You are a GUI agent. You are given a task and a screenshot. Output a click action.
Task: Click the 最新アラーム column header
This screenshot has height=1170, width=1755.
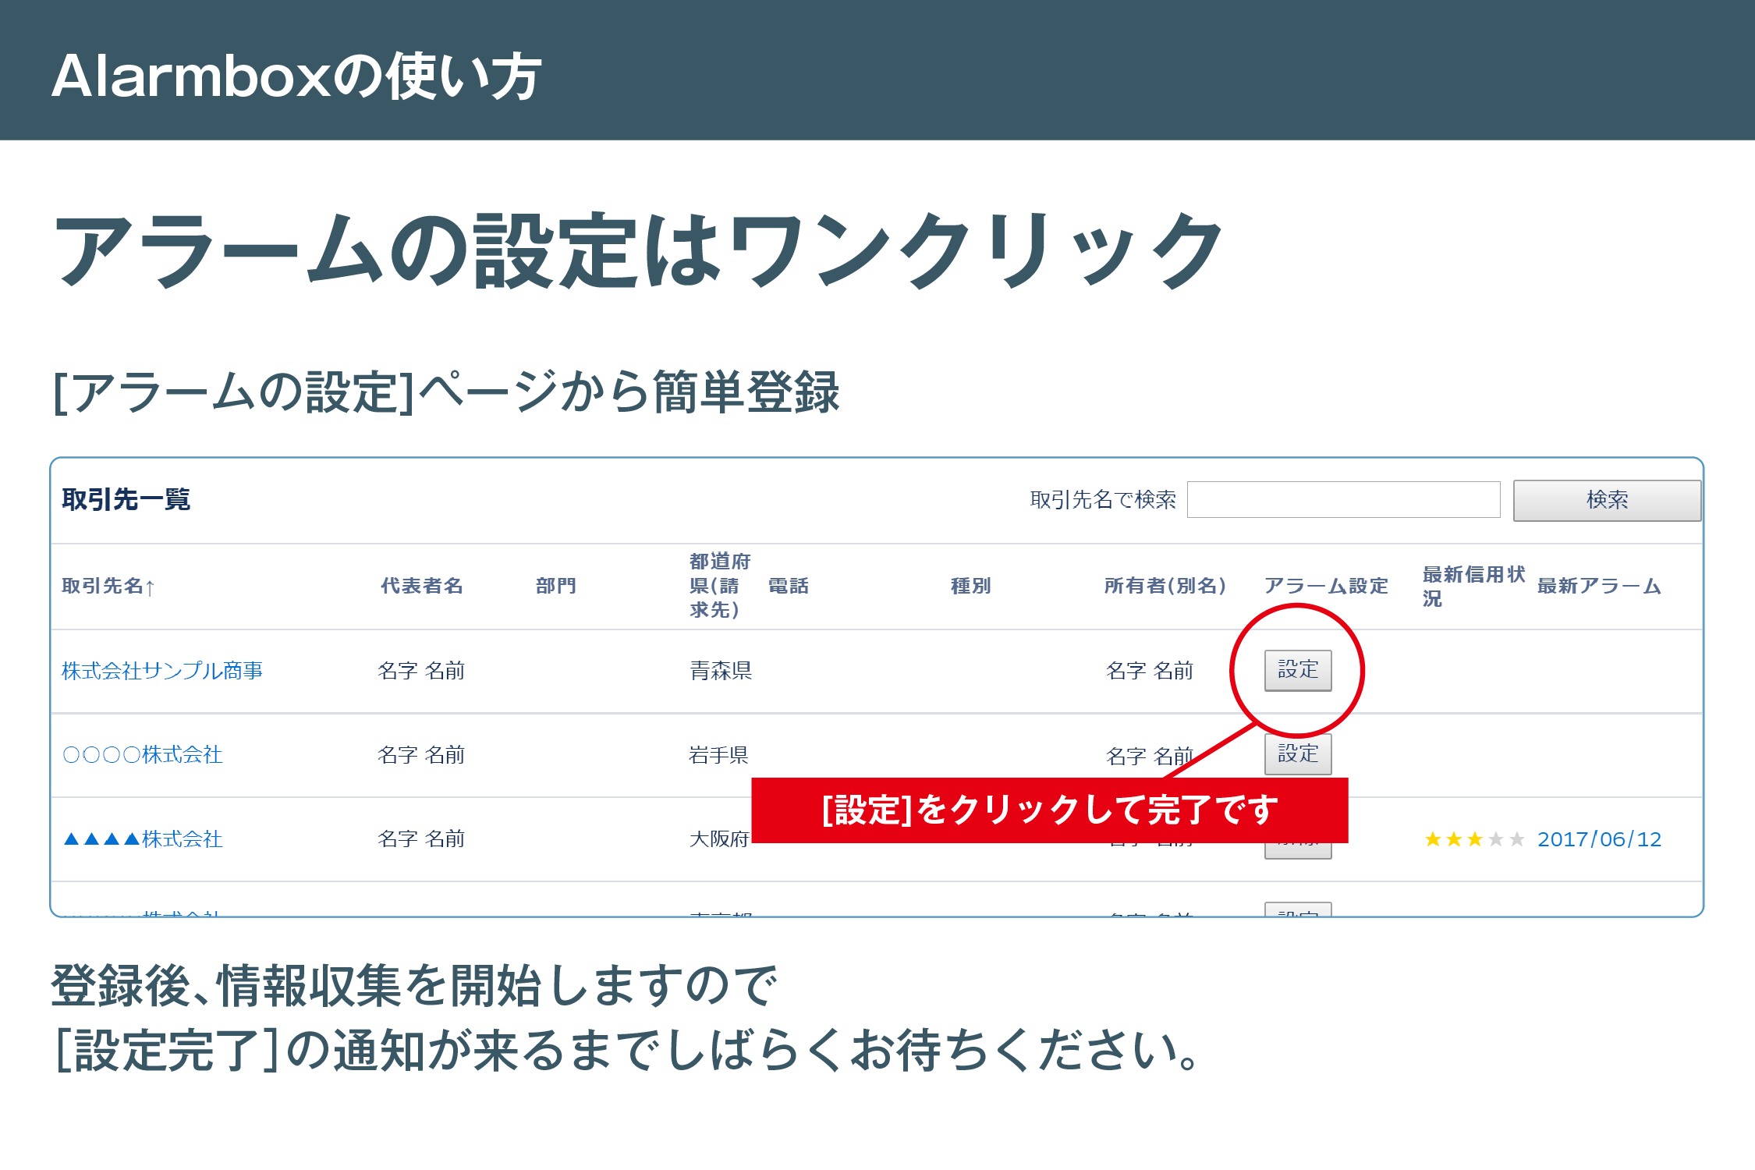pos(1599,587)
